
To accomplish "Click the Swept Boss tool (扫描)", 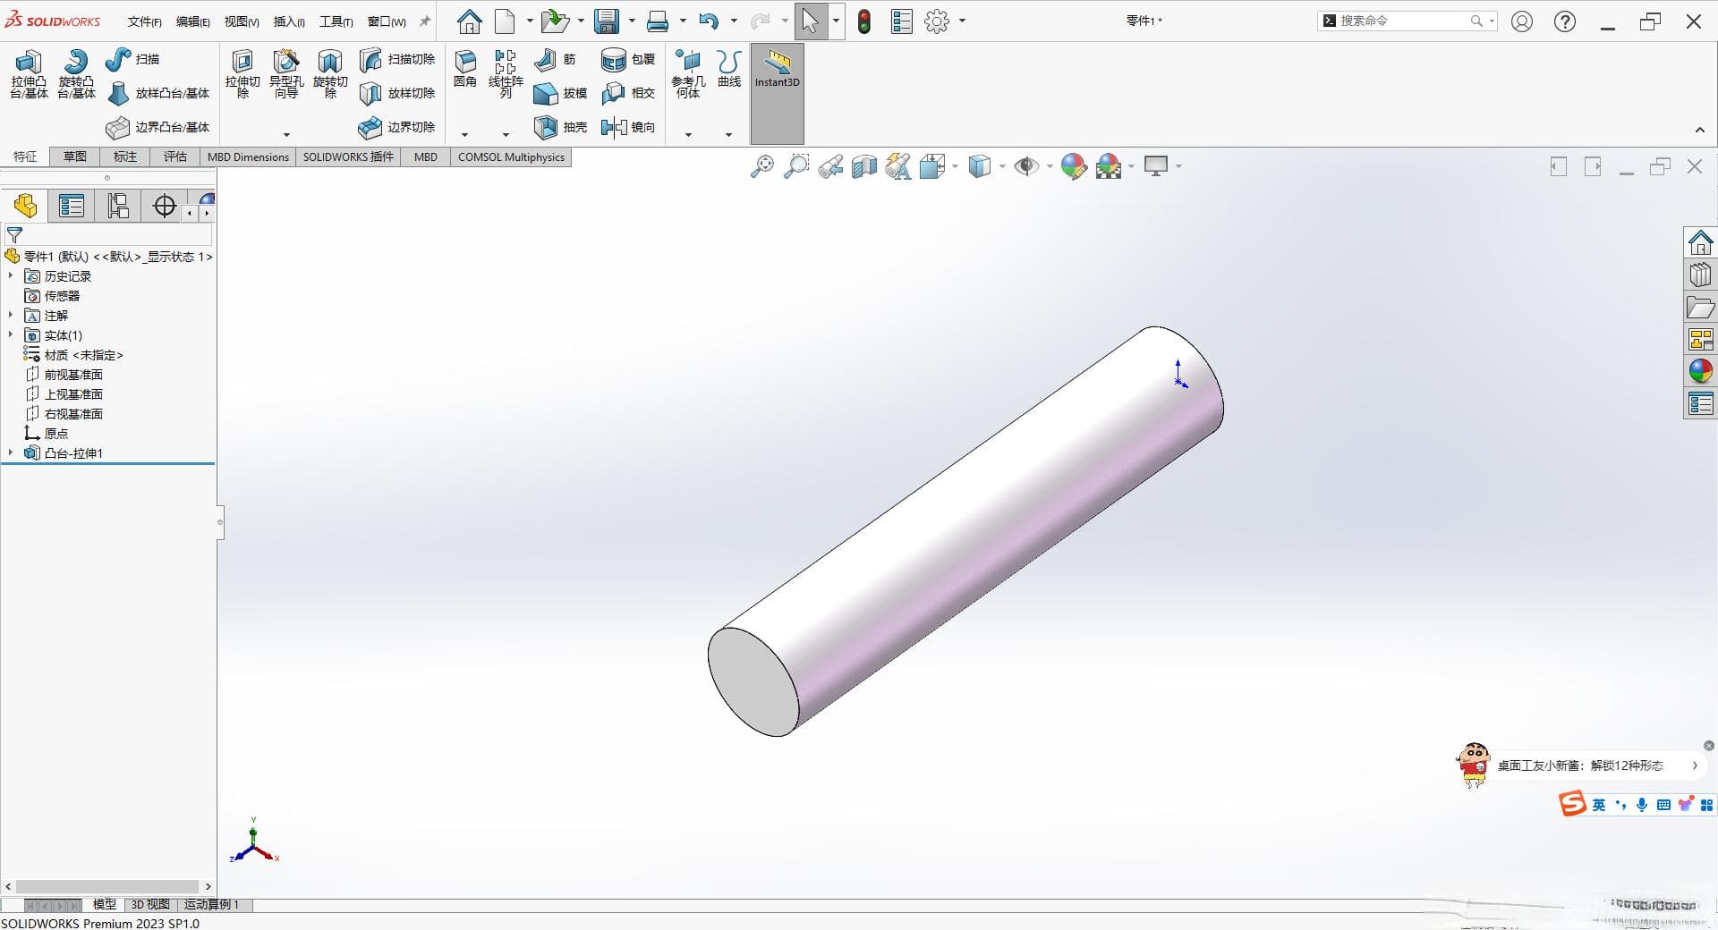I will click(x=132, y=59).
